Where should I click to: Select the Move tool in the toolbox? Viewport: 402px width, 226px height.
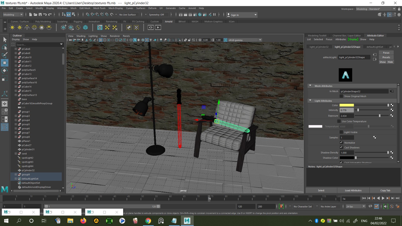click(x=5, y=63)
